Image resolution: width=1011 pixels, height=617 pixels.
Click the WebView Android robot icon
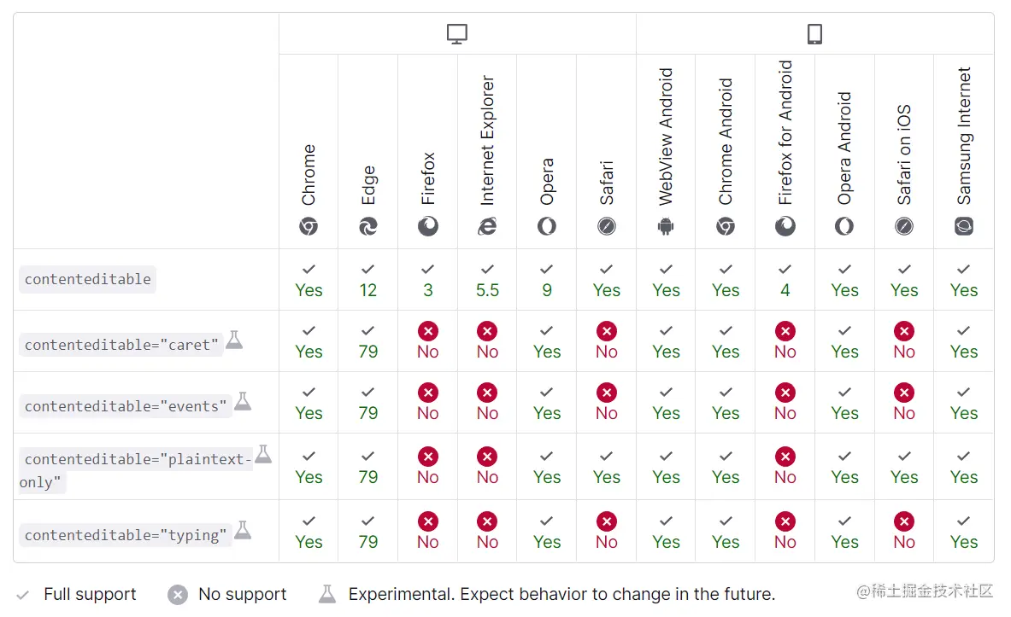pyautogui.click(x=666, y=226)
